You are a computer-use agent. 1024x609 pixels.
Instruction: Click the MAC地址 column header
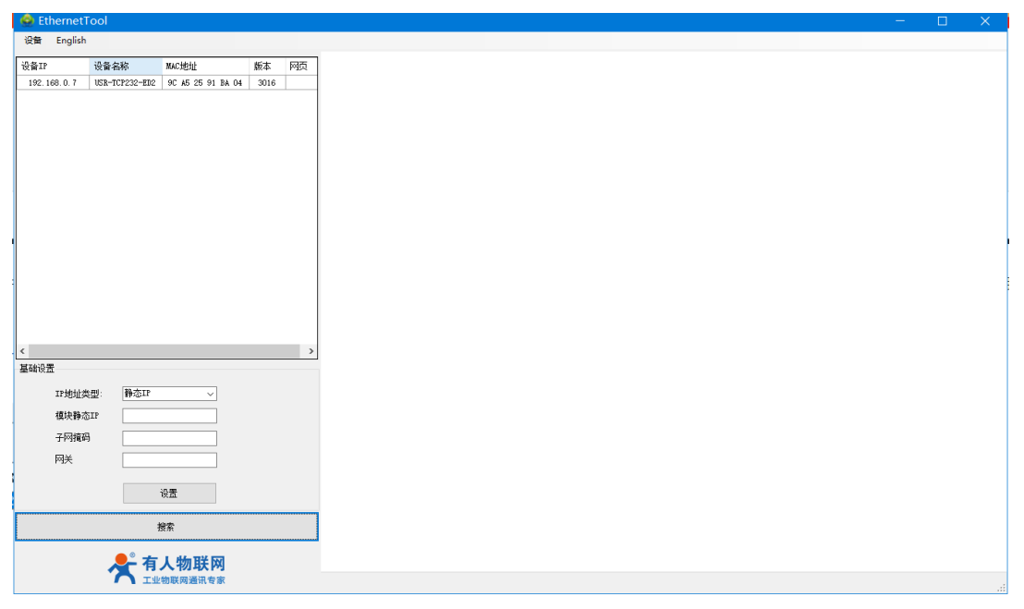(205, 67)
